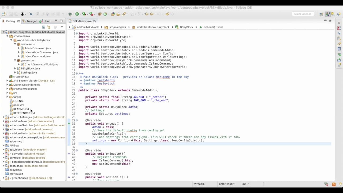This screenshot has height=193, width=343.
Task: Click the New file wizard icon
Action: 3,14
